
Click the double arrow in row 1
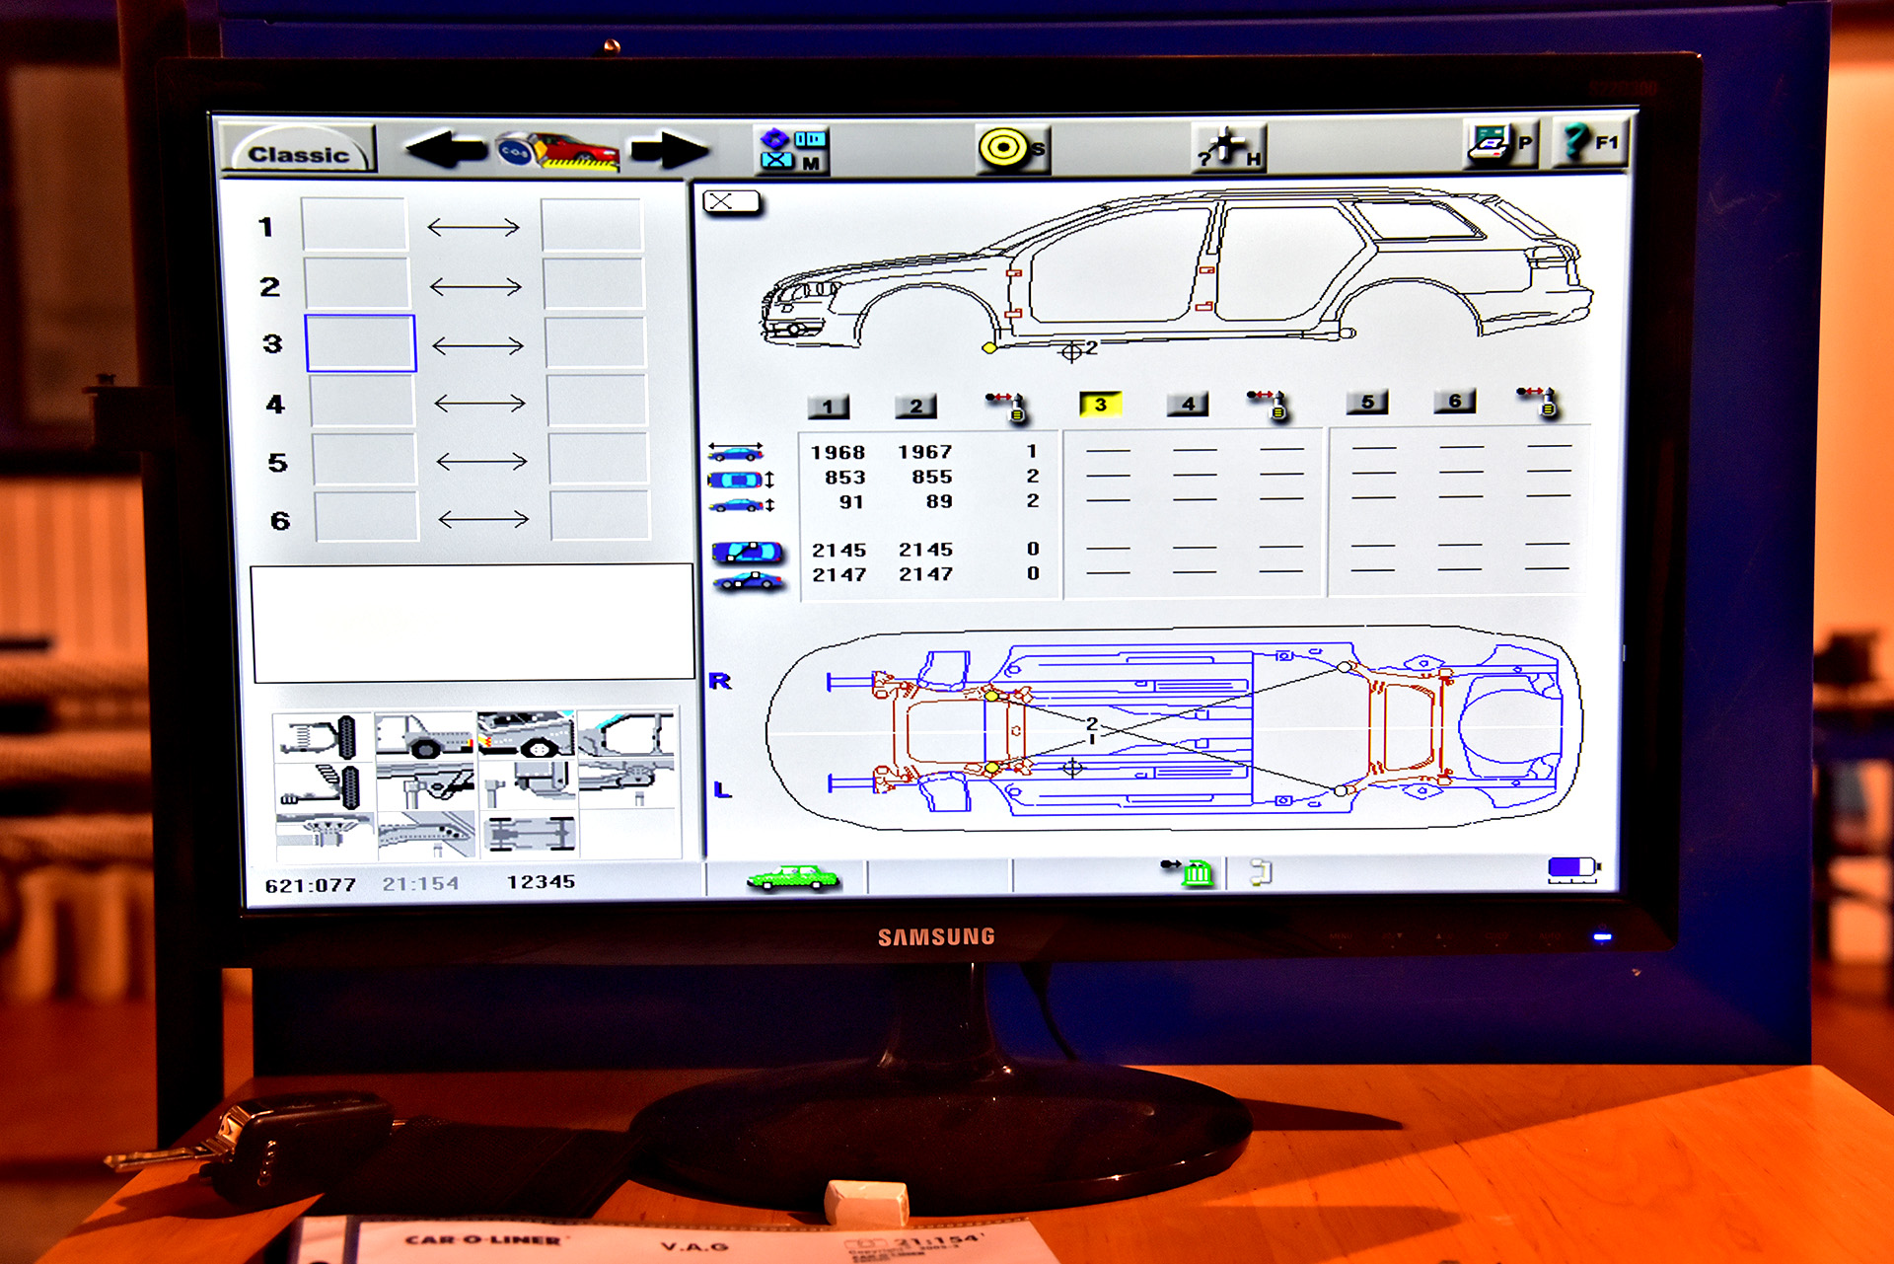(x=473, y=228)
